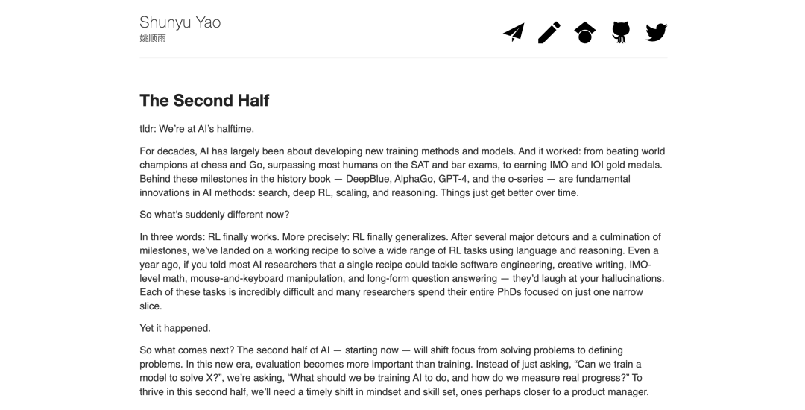Screen dimensions: 805x410
Task: Open the graduation cap Google Scholar icon
Action: [x=585, y=32]
